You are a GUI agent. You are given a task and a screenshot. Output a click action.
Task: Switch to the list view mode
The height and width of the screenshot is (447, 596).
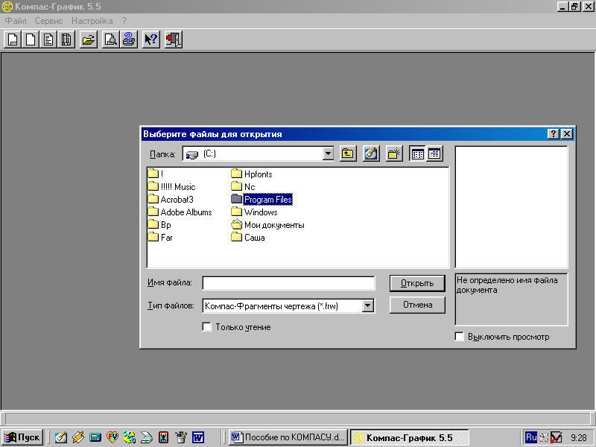(417, 154)
